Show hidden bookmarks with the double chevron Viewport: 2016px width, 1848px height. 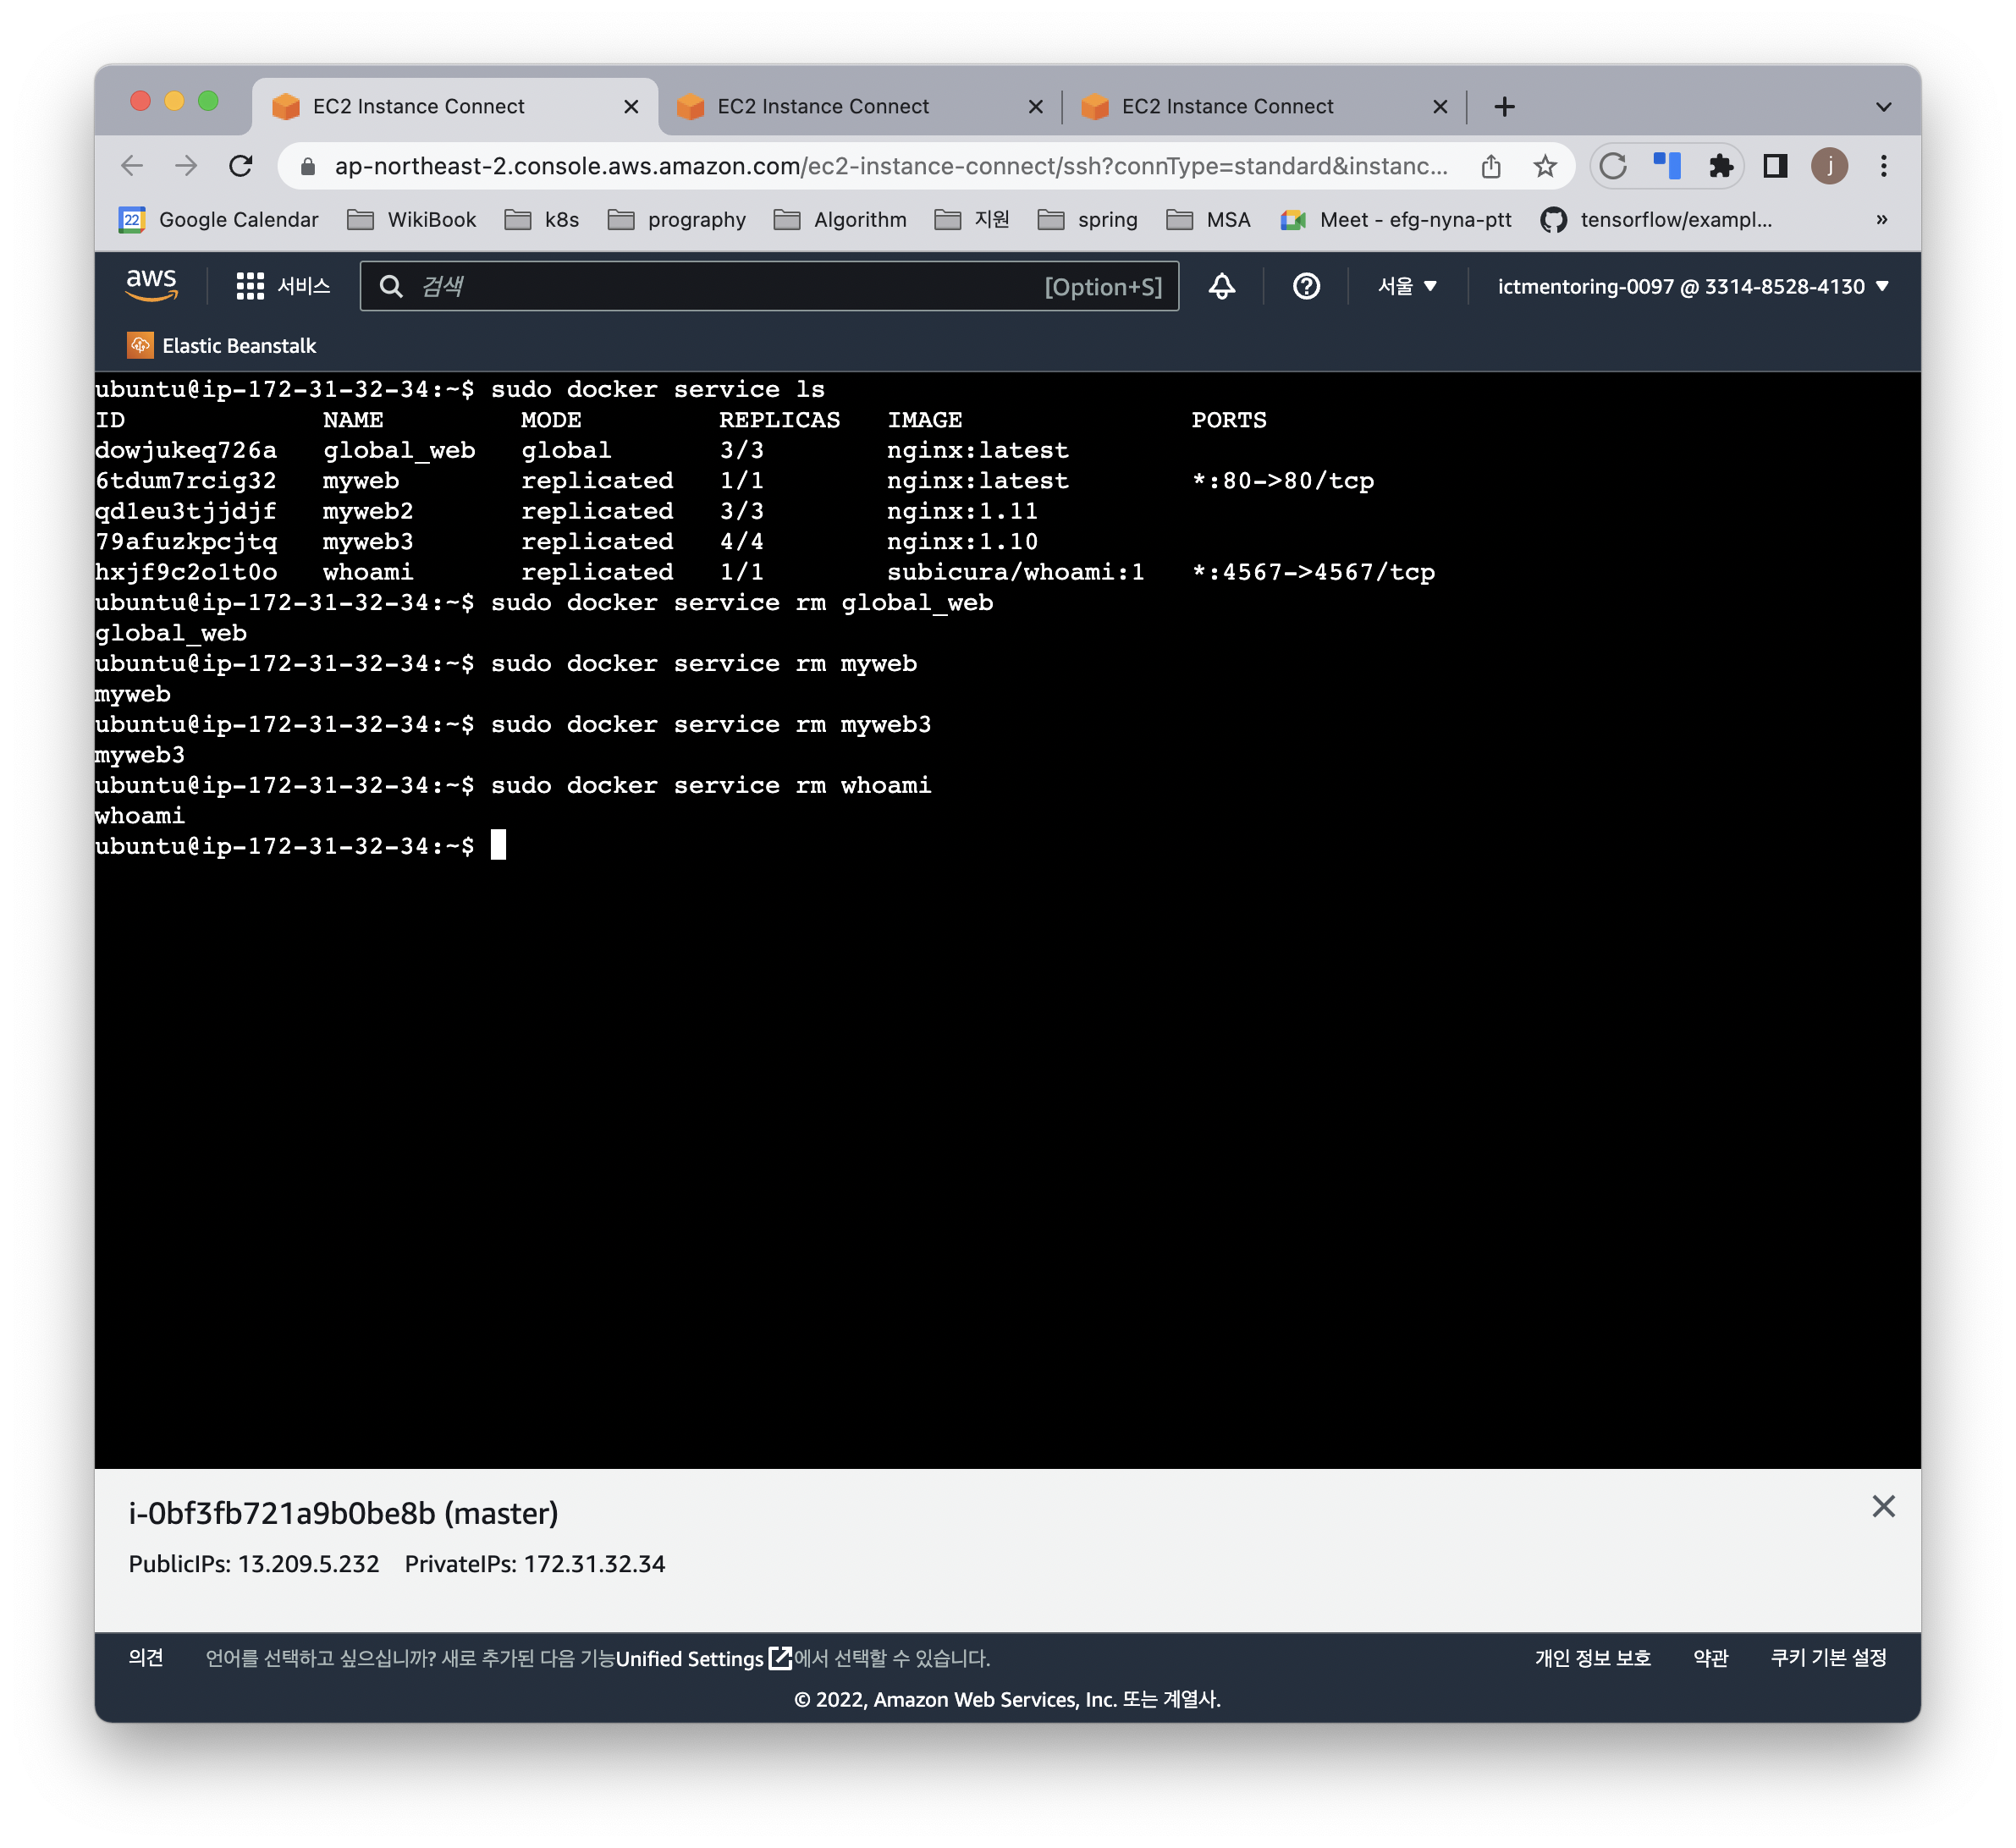coord(1881,219)
